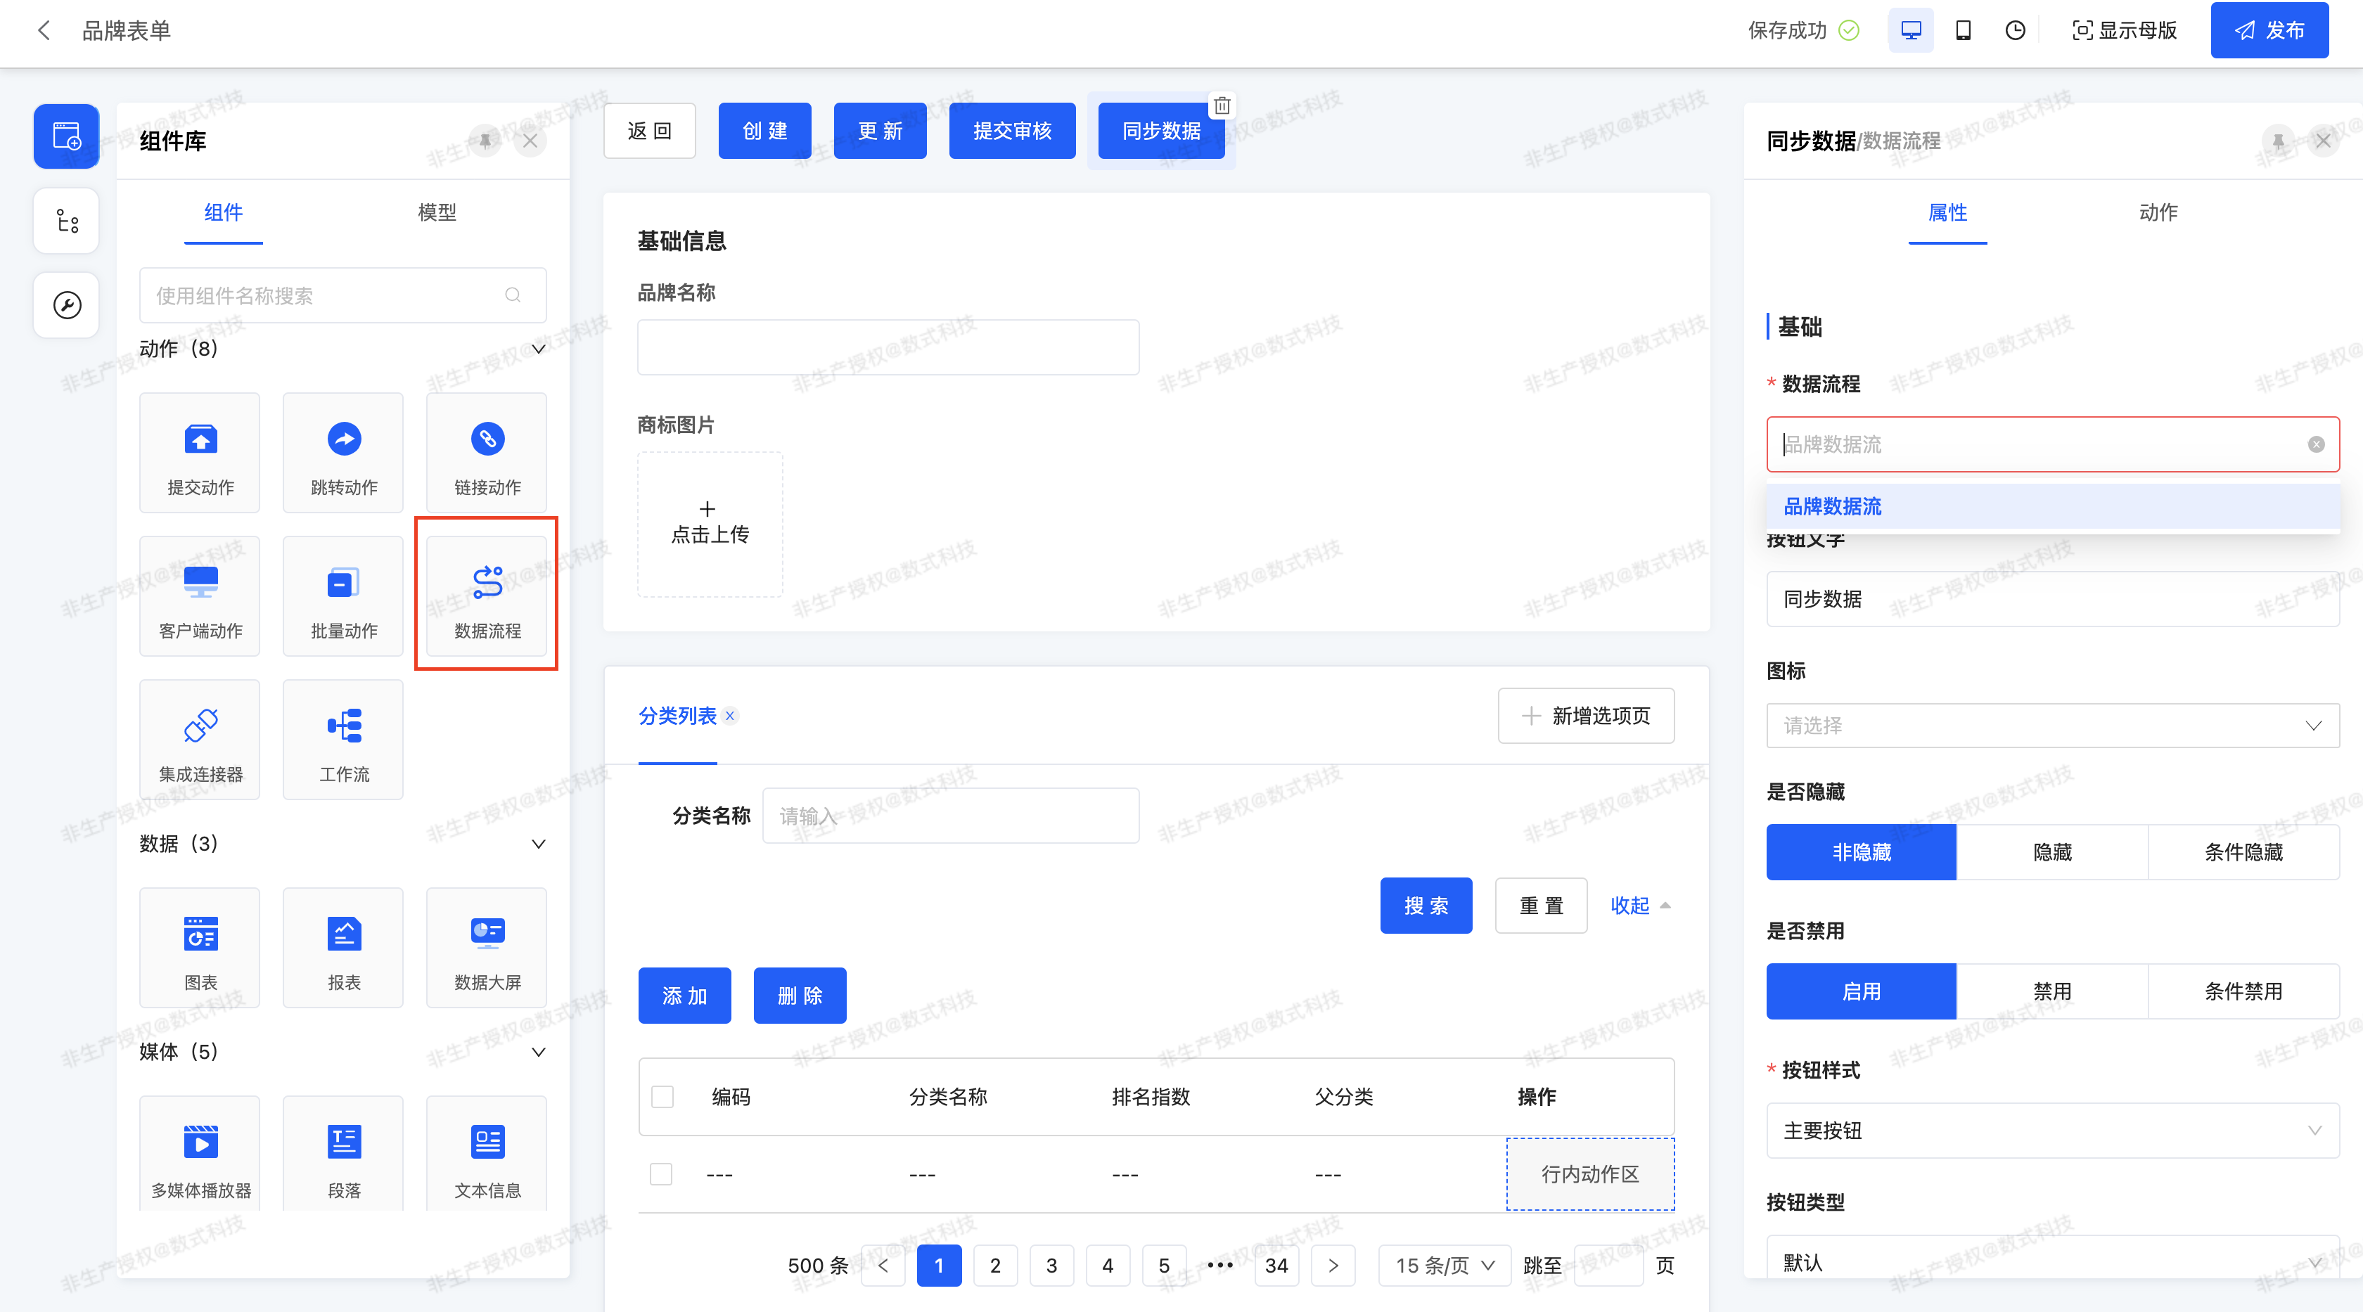Select the 文本信息 component
The height and width of the screenshot is (1312, 2363).
(x=487, y=1153)
